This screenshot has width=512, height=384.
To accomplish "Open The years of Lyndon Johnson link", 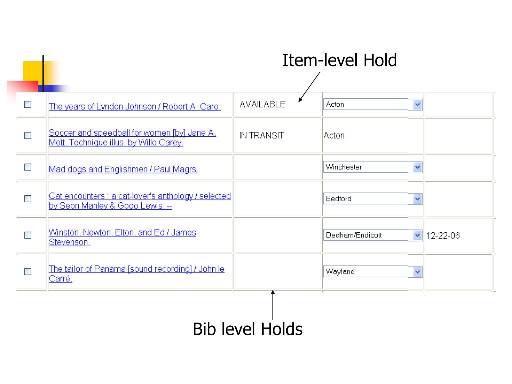I will (x=135, y=107).
